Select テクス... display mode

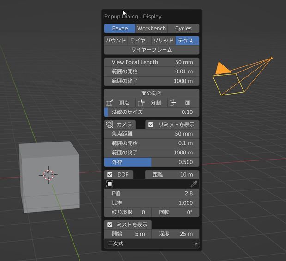(x=187, y=41)
